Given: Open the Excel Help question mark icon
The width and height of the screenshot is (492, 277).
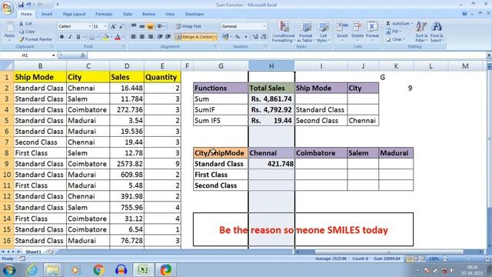Looking at the screenshot, I should tap(464, 14).
